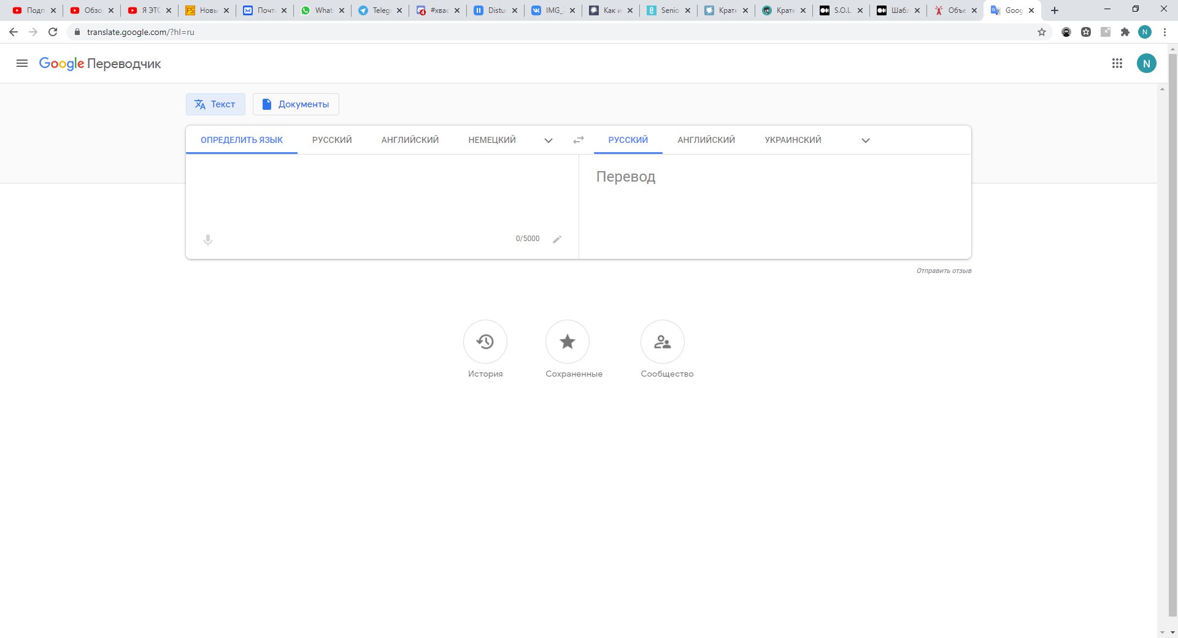Select ОПРЕДЕЛИТЬ ЯЗЫК source tab

coord(242,140)
